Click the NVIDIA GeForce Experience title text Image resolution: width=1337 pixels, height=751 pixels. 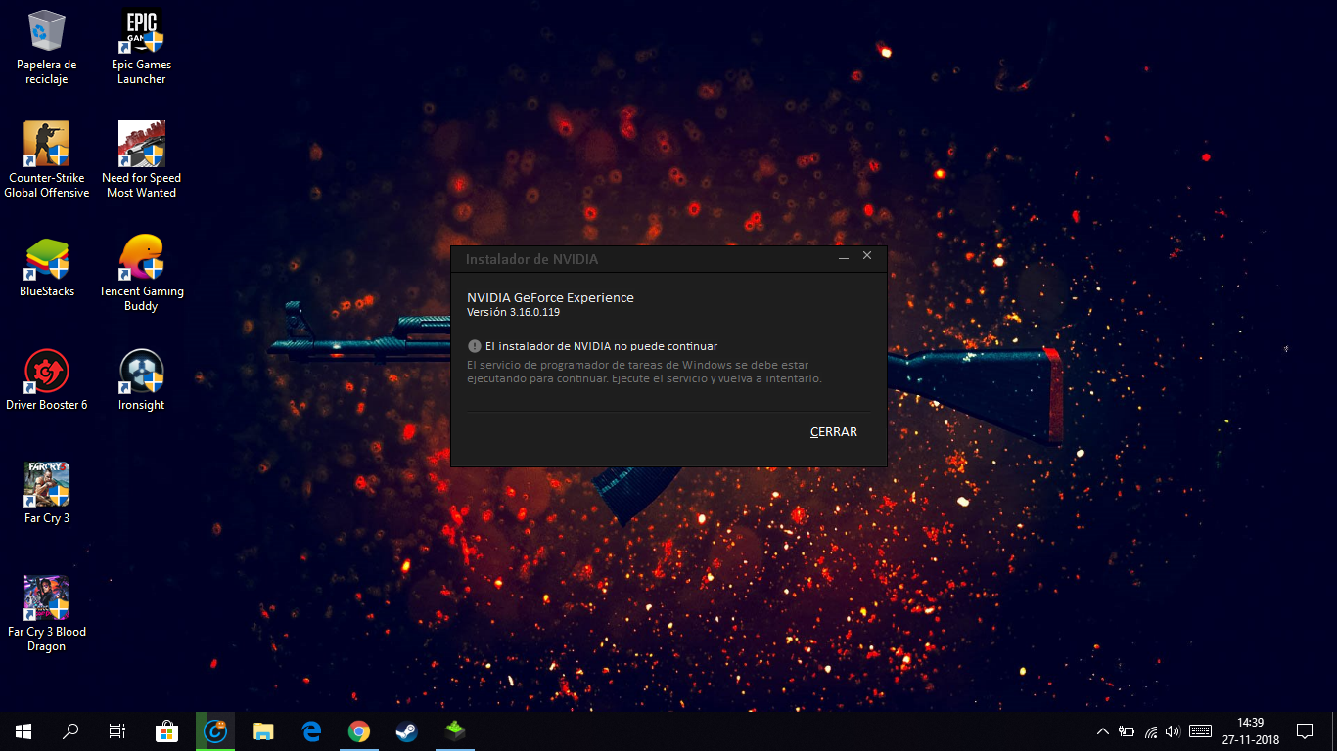point(550,297)
